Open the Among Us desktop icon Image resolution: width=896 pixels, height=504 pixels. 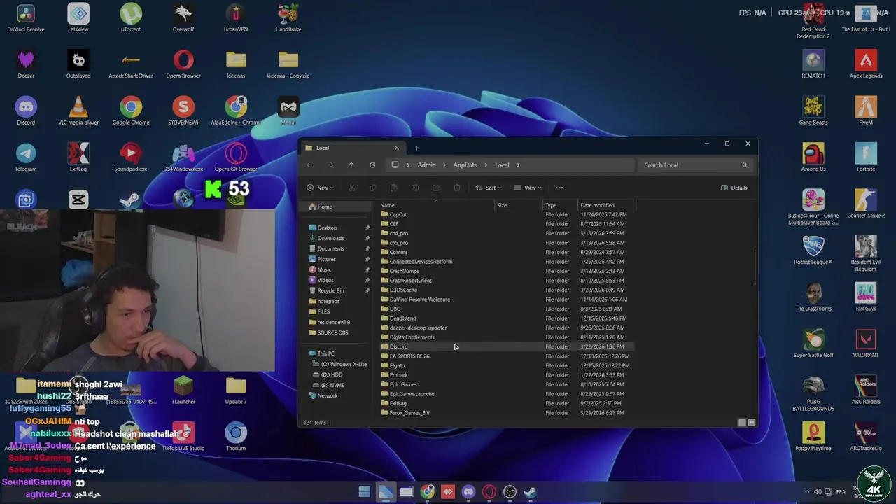[x=813, y=157]
